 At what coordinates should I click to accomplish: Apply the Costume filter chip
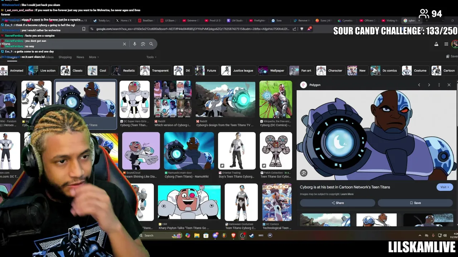(x=415, y=71)
